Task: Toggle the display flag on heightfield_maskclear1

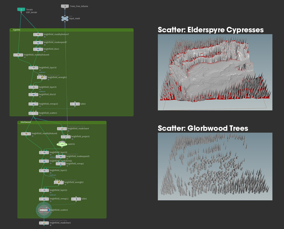Action: [x=48, y=223]
